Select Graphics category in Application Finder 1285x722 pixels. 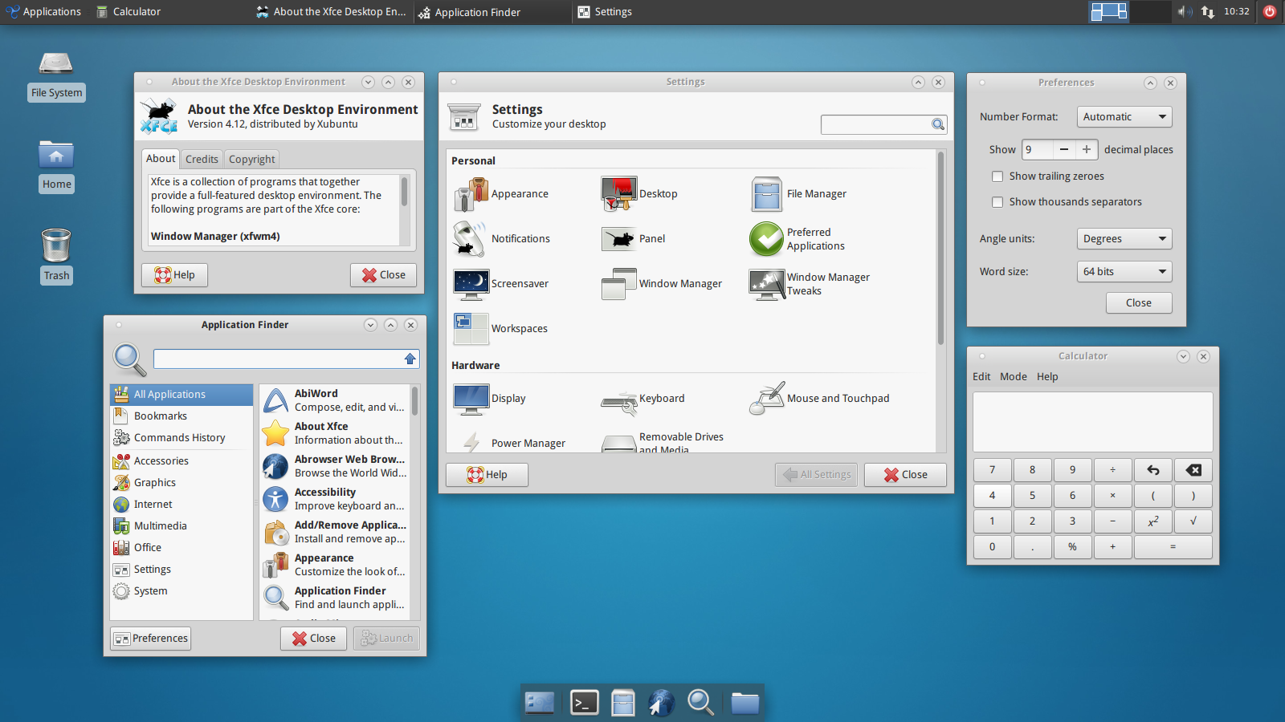point(181,483)
